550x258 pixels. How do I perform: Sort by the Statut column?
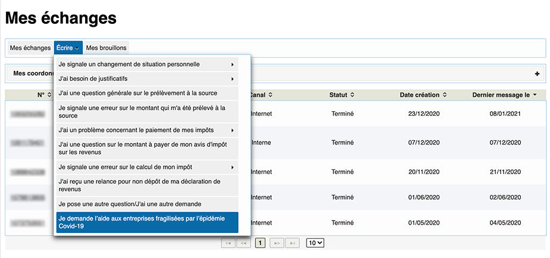[x=342, y=95]
